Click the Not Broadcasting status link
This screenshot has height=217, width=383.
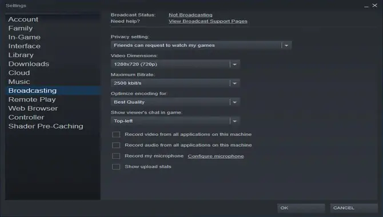point(190,15)
